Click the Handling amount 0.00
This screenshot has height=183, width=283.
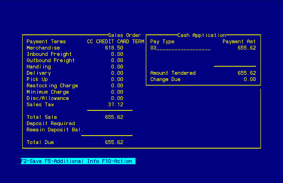pyautogui.click(x=117, y=67)
